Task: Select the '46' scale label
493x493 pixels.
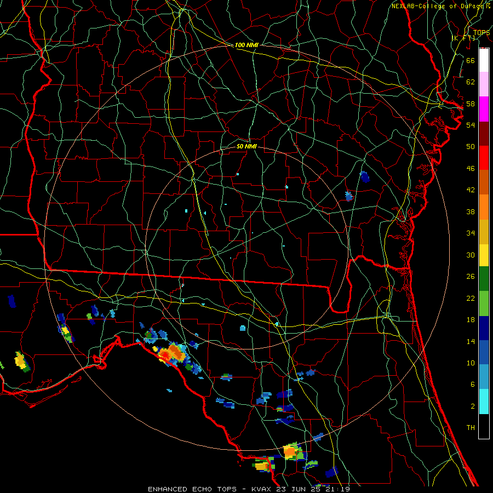Action: pos(471,169)
